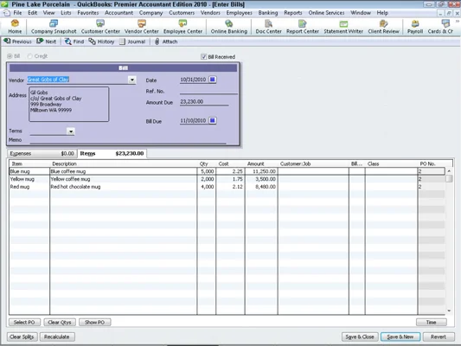Select the Credit radio button

(x=29, y=56)
